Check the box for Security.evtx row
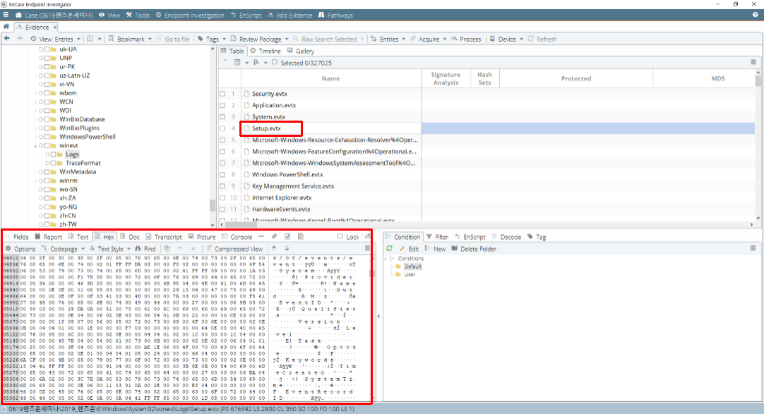 click(x=222, y=93)
